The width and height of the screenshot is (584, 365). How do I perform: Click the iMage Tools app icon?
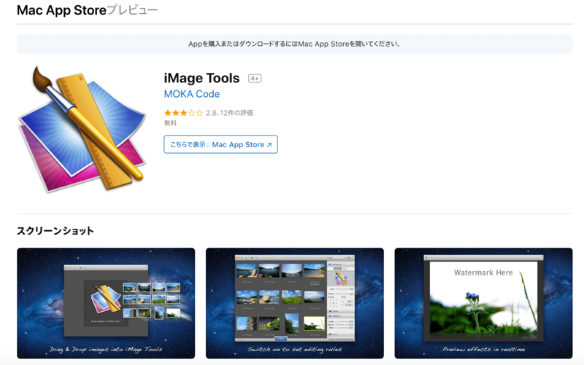click(82, 129)
